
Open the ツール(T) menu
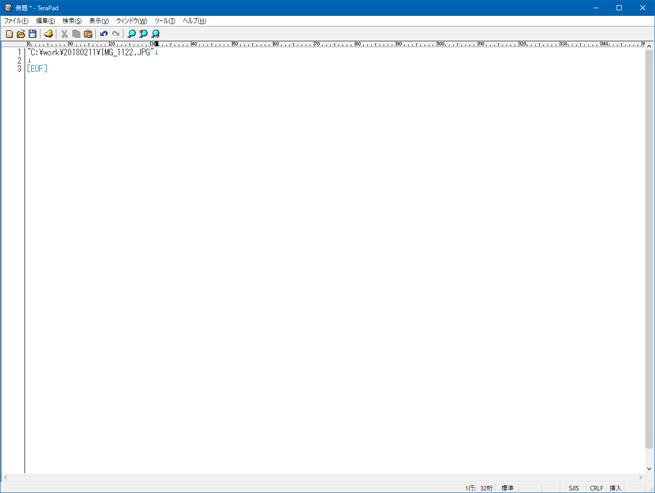[x=165, y=21]
